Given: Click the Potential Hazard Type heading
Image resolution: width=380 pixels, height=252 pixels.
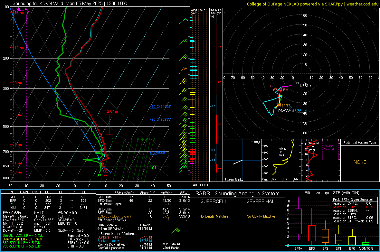Looking at the screenshot, I should click(360, 143).
